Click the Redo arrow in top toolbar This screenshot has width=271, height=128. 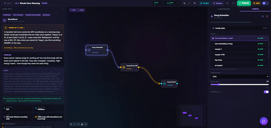coord(189,3)
